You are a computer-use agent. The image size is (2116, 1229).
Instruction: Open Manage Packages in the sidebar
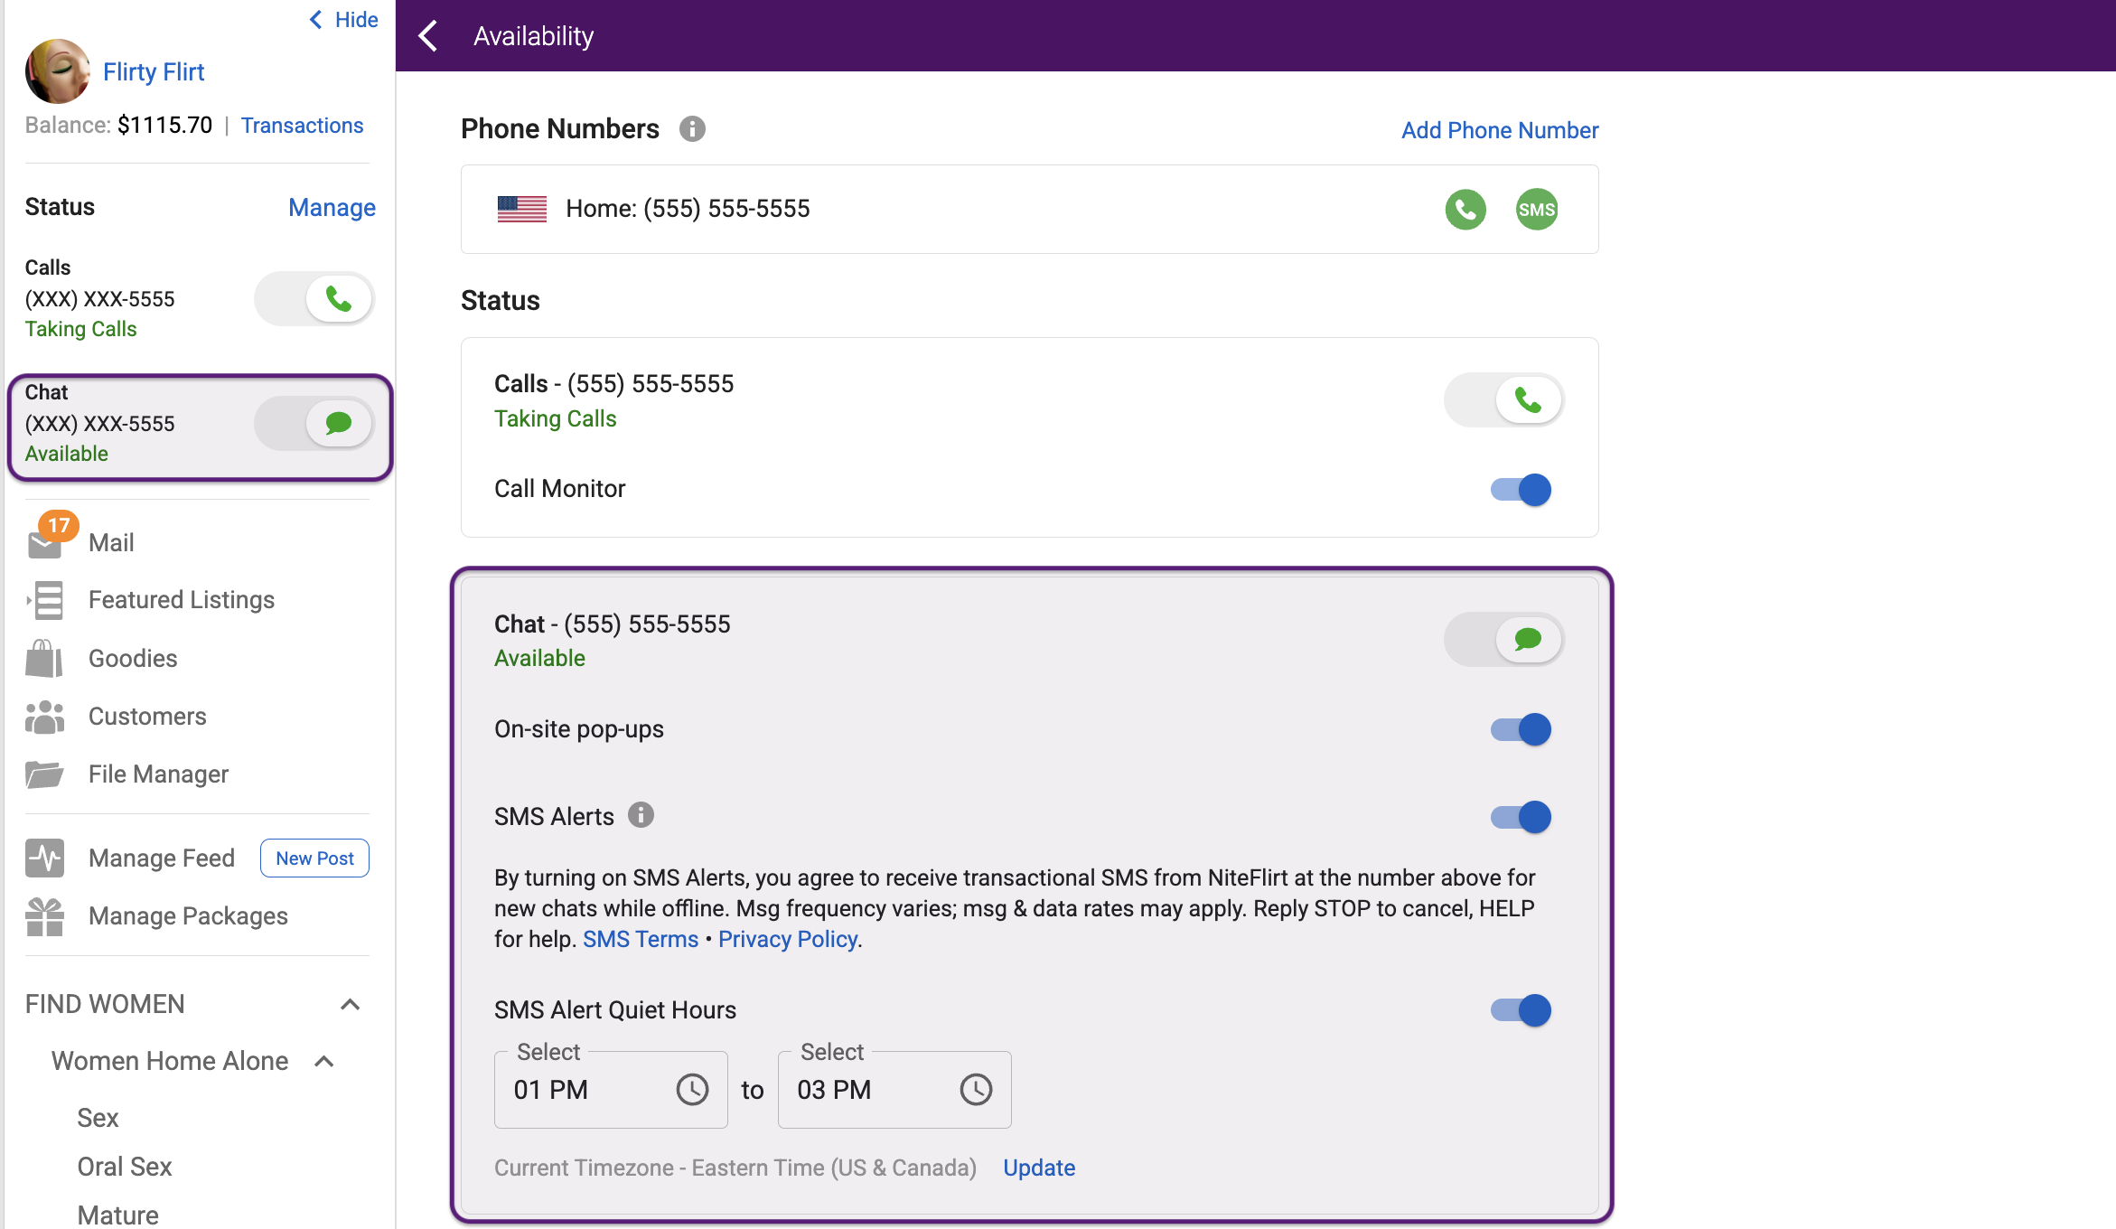(x=188, y=916)
